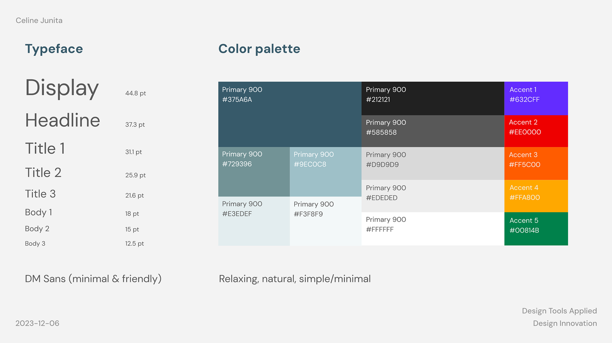Select the 44.8 pt size label
Screen dimensions: 612x343
(135, 93)
